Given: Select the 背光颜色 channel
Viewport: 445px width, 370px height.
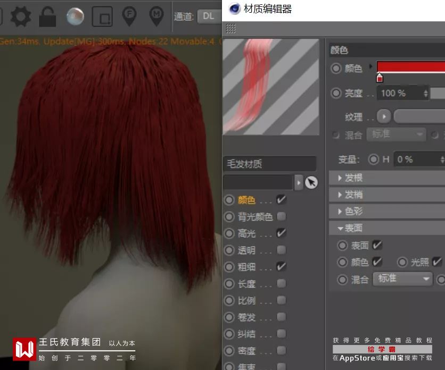Looking at the screenshot, I should point(255,216).
